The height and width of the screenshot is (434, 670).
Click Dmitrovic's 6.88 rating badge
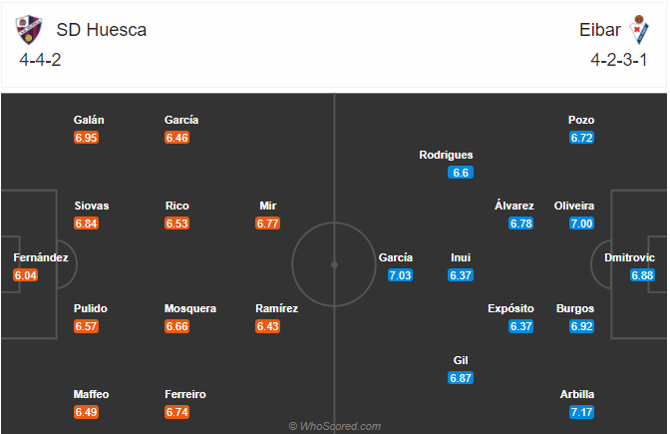tap(642, 275)
